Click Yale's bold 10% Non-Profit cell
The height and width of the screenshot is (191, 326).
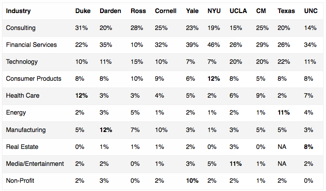[192, 181]
